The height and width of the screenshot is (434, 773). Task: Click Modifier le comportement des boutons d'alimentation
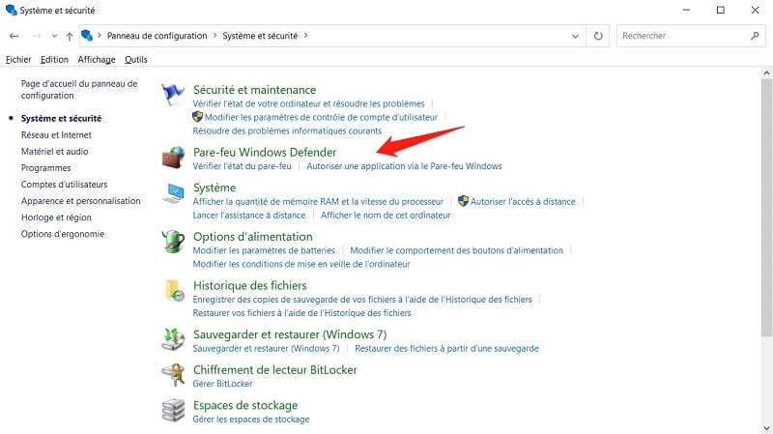pyautogui.click(x=456, y=250)
